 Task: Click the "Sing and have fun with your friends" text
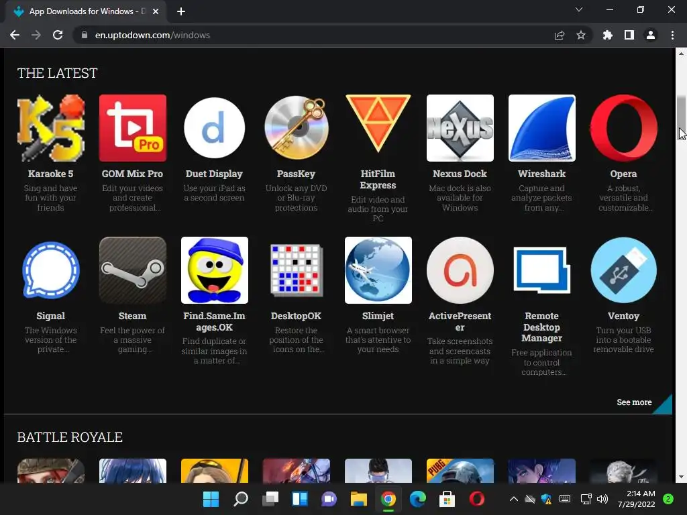pyautogui.click(x=51, y=198)
